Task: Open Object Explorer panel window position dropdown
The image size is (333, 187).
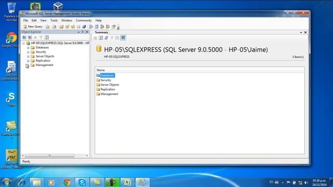Action: [x=79, y=32]
